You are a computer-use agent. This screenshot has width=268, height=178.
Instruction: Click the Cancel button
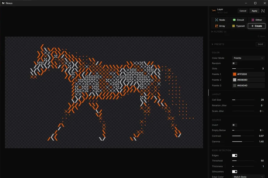click(x=243, y=11)
